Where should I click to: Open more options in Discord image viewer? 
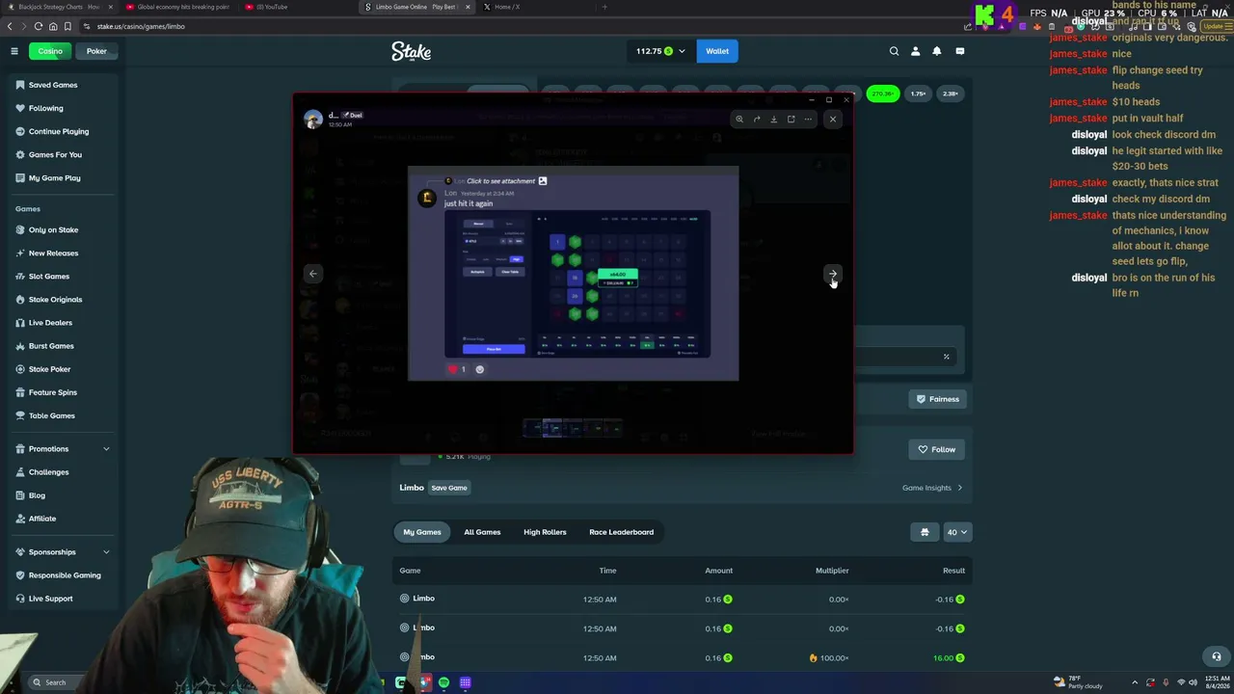pos(808,120)
